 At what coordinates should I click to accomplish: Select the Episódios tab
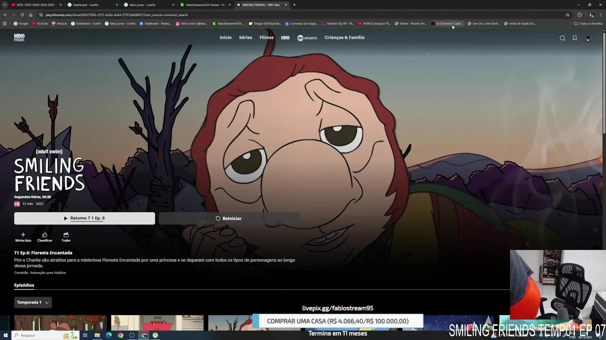pyautogui.click(x=24, y=285)
